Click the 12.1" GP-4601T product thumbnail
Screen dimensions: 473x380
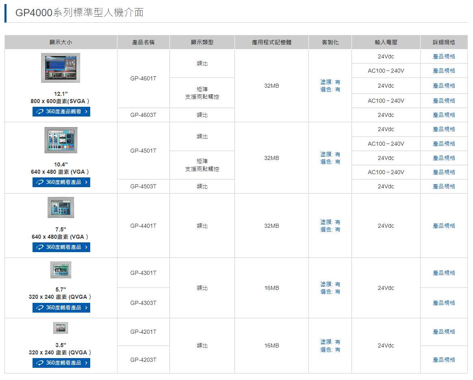[x=61, y=68]
